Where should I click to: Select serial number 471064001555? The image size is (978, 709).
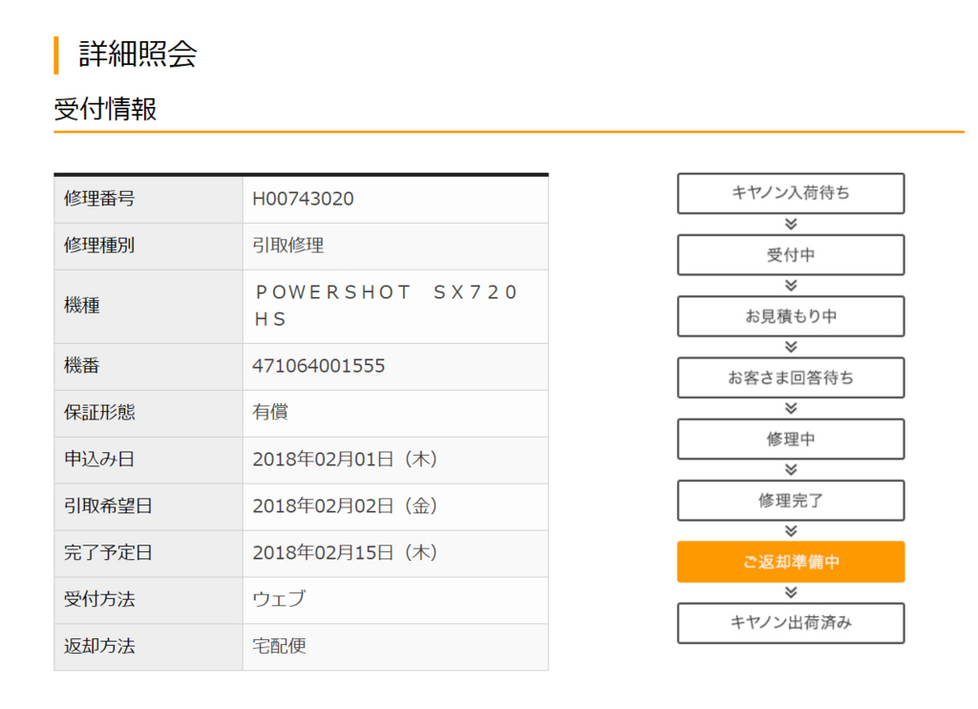pos(318,366)
